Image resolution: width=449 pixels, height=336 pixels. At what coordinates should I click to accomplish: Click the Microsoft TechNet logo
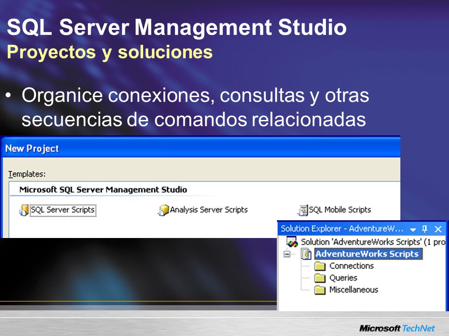point(397,328)
